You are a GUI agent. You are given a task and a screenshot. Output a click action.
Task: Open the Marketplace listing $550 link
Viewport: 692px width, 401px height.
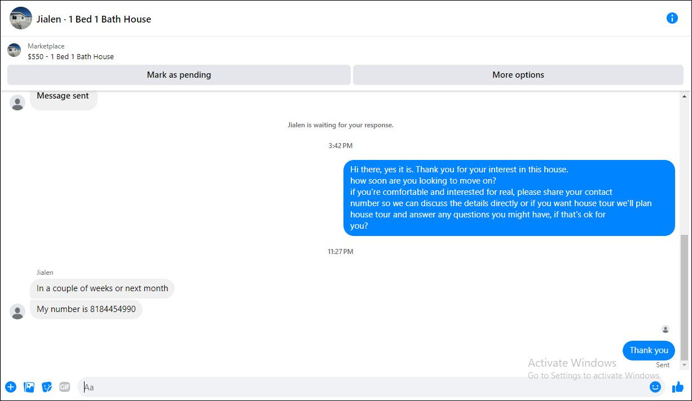pos(70,56)
